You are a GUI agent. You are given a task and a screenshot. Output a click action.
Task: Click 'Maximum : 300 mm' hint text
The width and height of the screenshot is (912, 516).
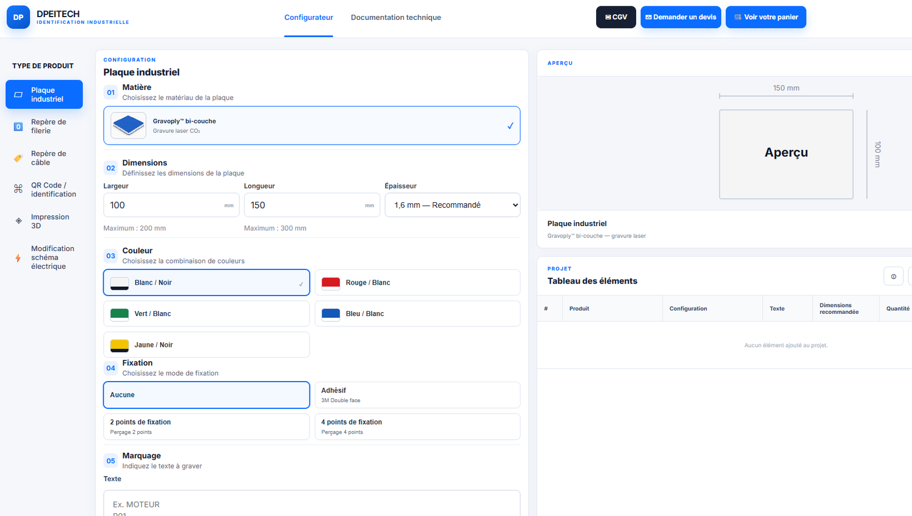pos(275,228)
